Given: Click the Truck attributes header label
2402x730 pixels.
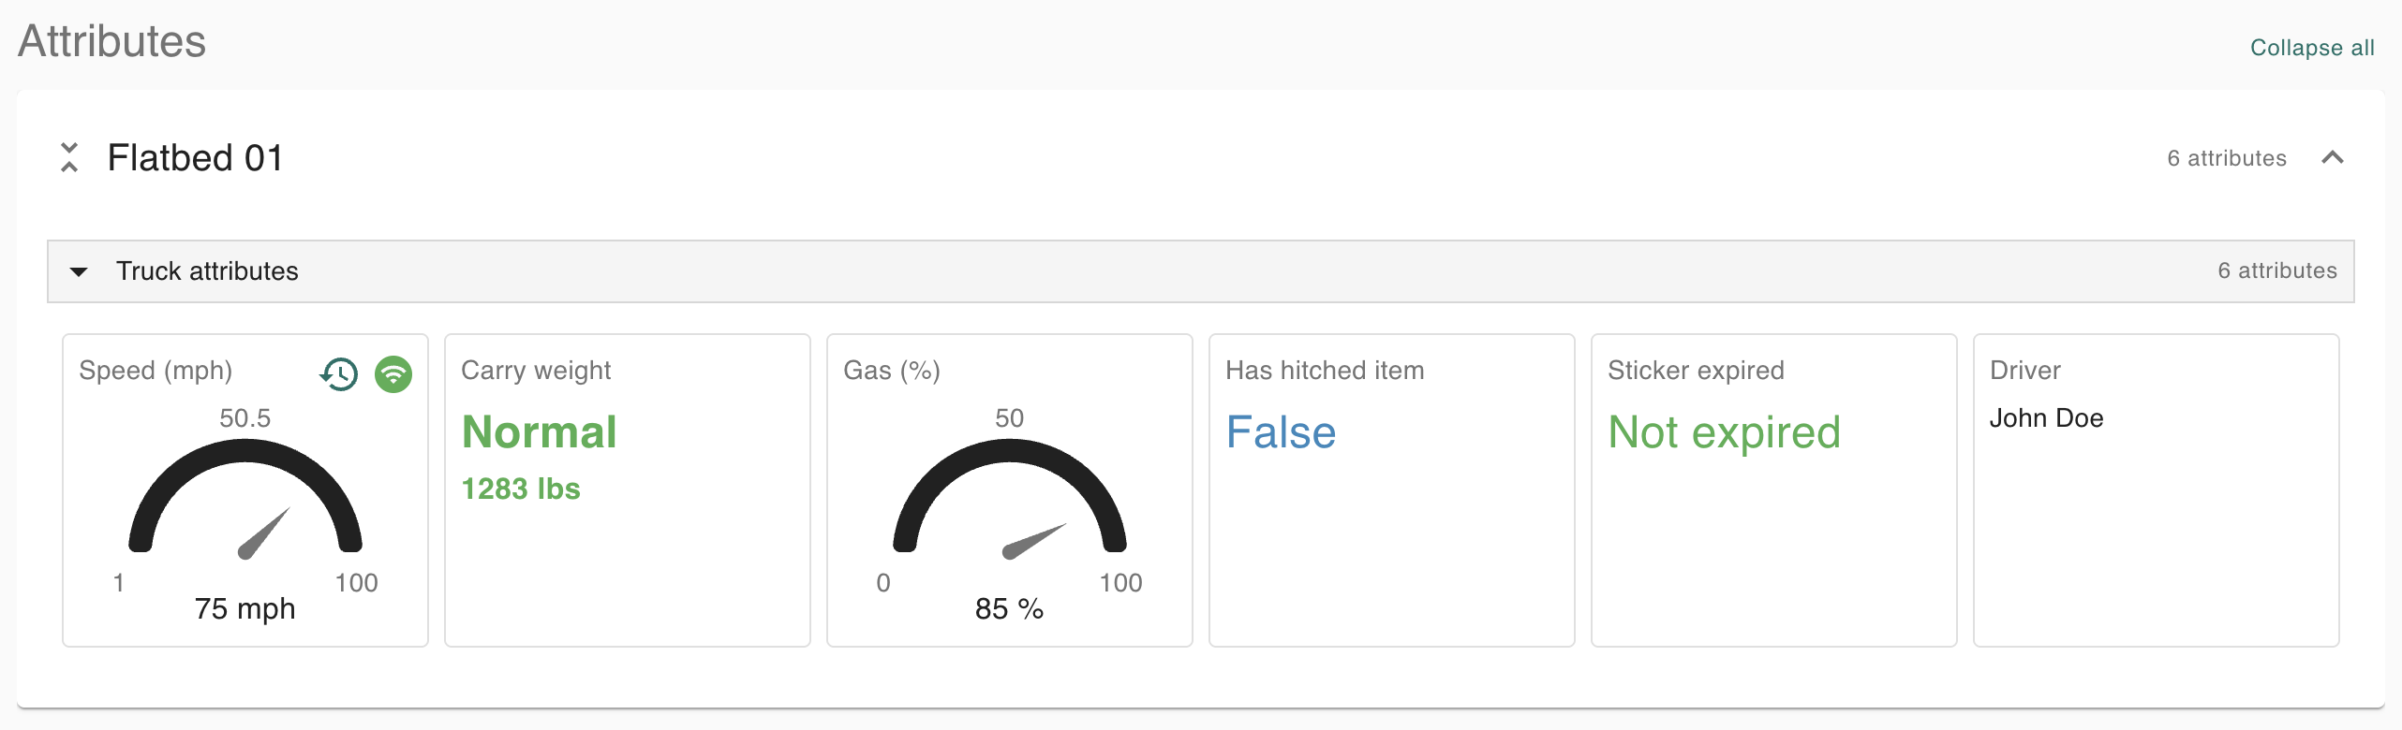Looking at the screenshot, I should pyautogui.click(x=207, y=271).
